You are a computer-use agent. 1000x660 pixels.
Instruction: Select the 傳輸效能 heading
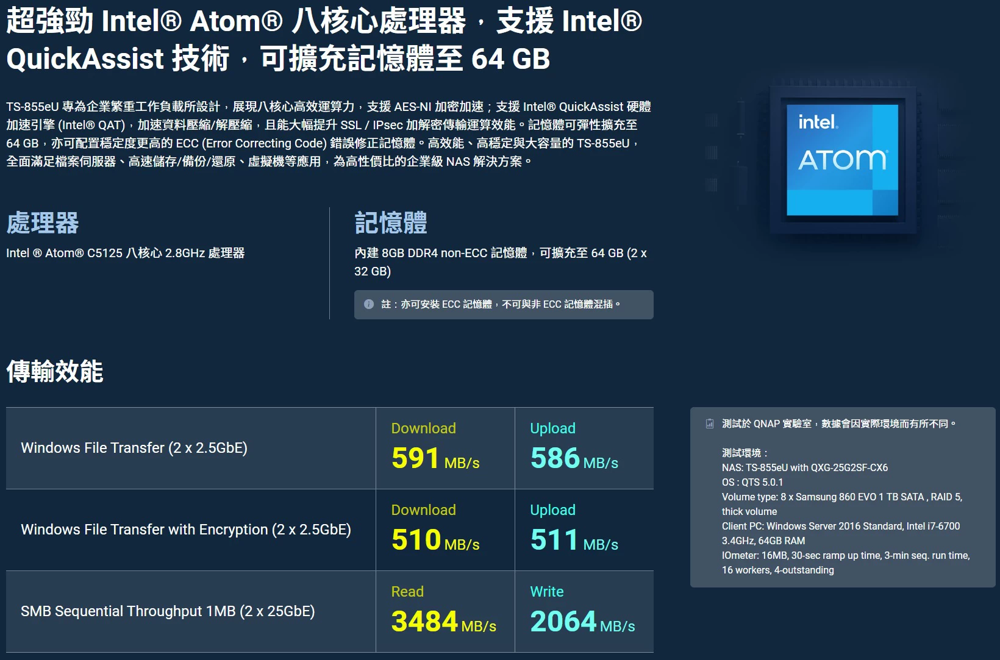pos(55,371)
